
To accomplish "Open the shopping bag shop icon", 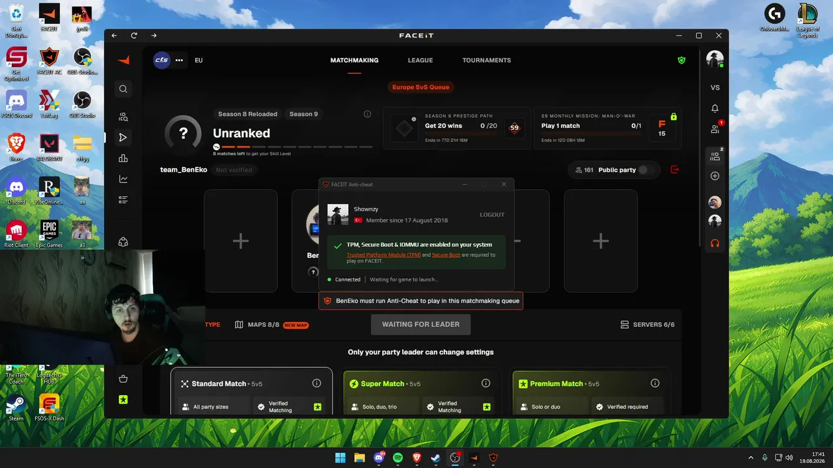I will point(123,379).
